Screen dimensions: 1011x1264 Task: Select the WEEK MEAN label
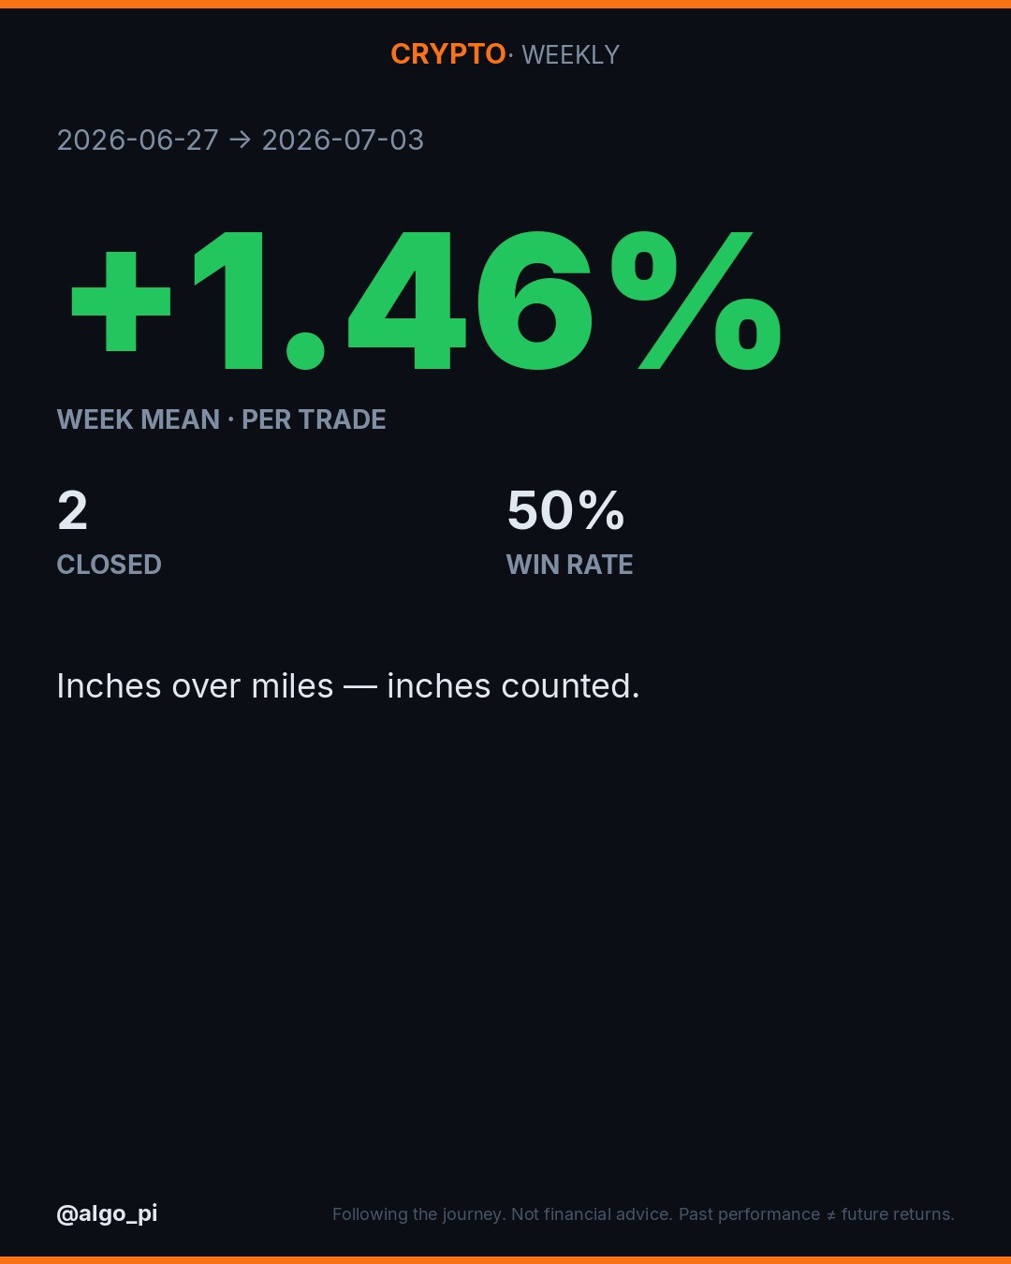point(139,419)
